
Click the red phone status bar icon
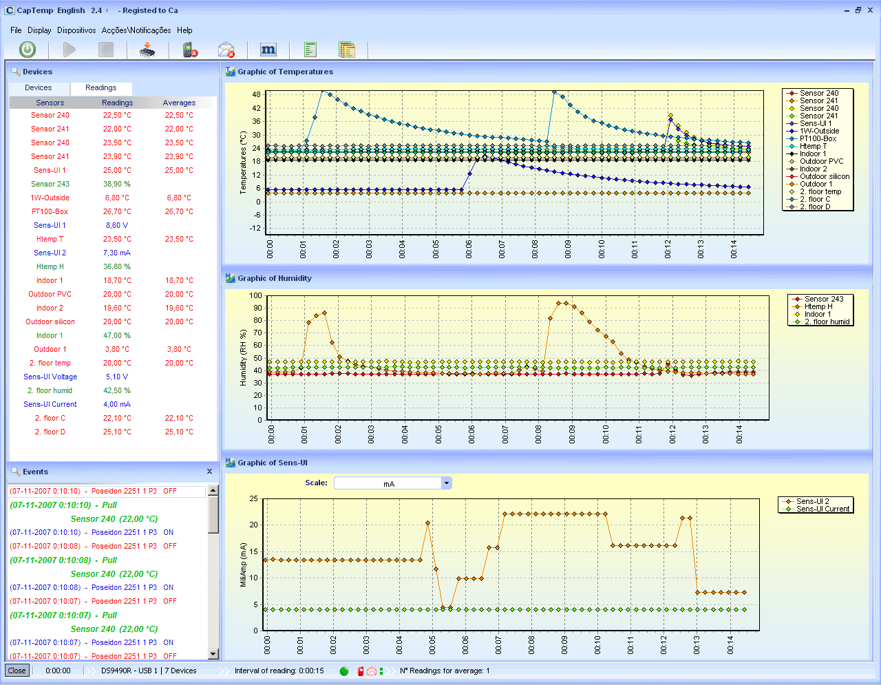(x=360, y=671)
